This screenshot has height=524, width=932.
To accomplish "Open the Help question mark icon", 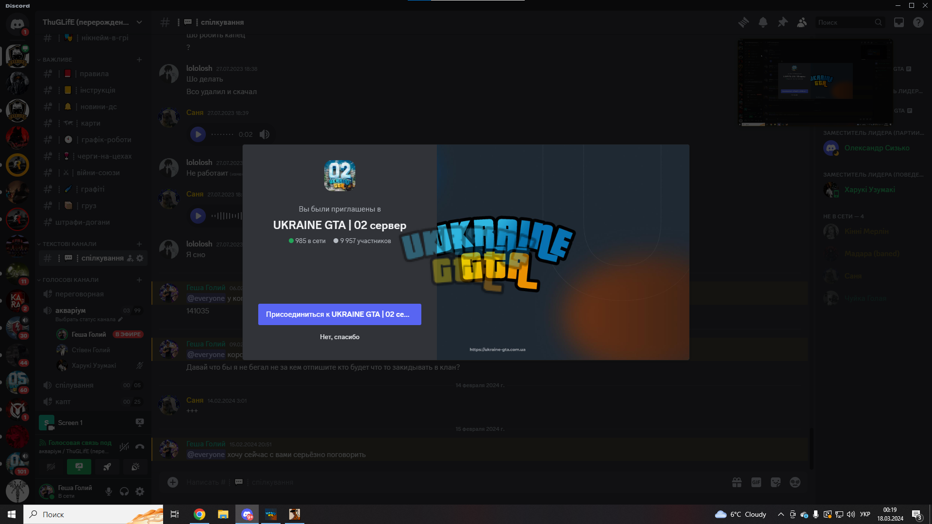I will pyautogui.click(x=918, y=22).
